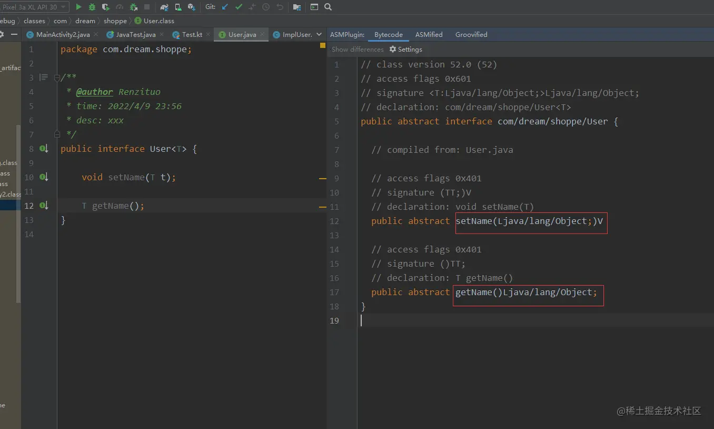Click error stripe mark beside line 12
The height and width of the screenshot is (429, 714).
coord(323,207)
